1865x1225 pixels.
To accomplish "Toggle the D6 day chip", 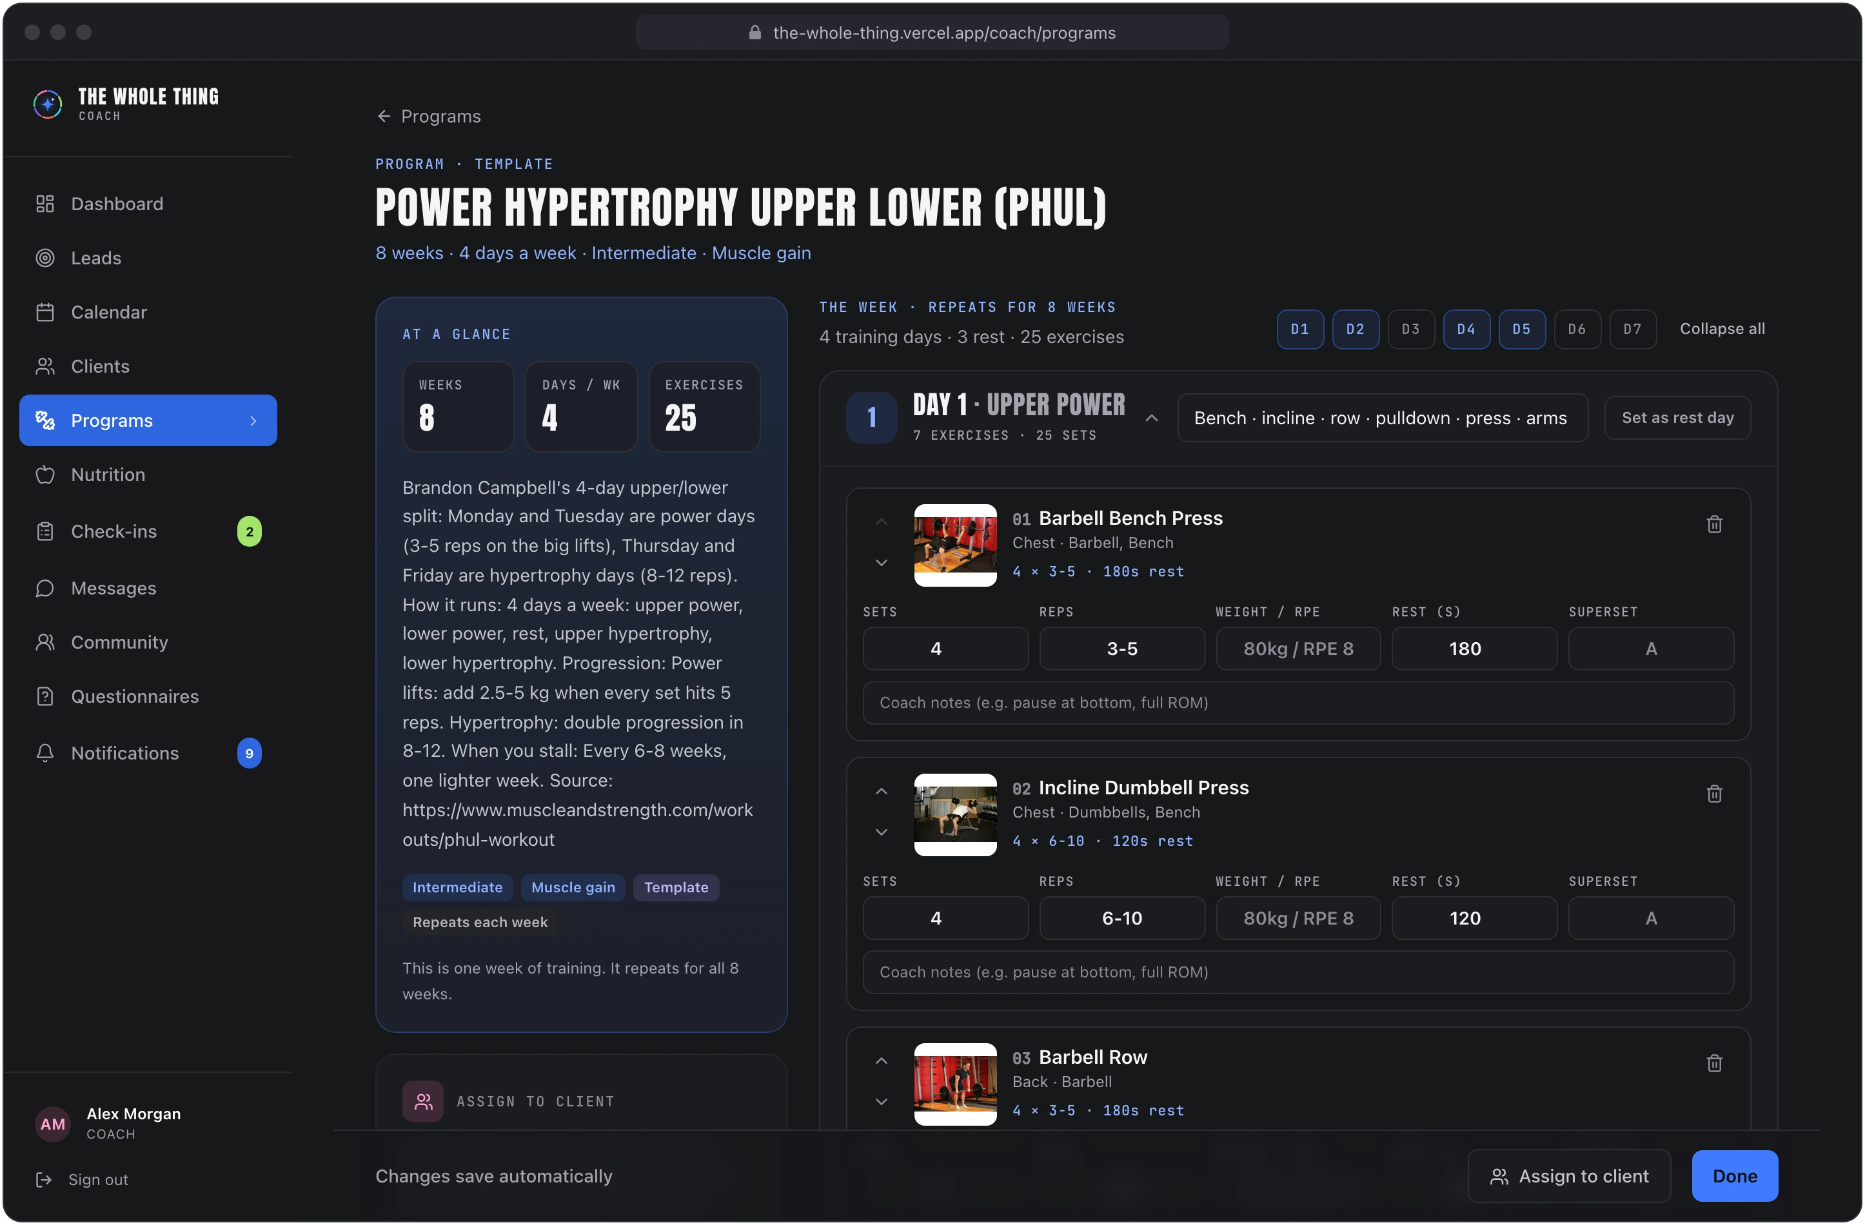I will [x=1577, y=329].
